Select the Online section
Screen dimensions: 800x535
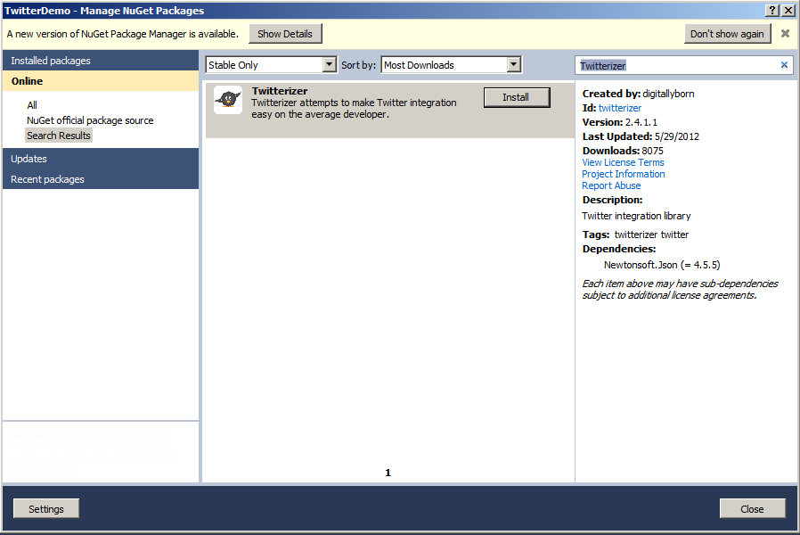(101, 80)
